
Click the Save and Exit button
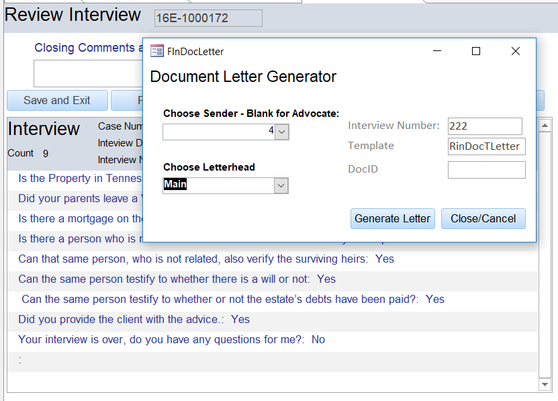tap(57, 101)
